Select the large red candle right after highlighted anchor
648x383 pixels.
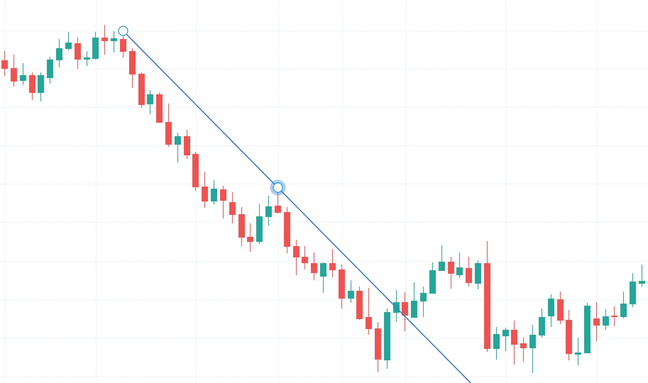point(287,229)
